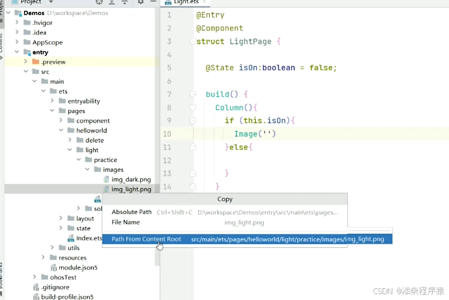449x300 pixels.
Task: Collapse the pages folder
Action: coord(52,111)
